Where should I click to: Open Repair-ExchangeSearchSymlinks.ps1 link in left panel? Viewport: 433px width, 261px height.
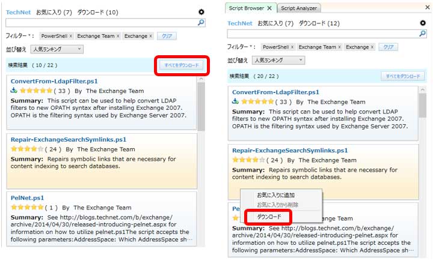point(69,139)
